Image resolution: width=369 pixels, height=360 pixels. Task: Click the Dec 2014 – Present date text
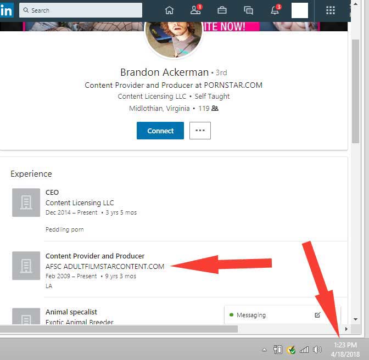[71, 212]
